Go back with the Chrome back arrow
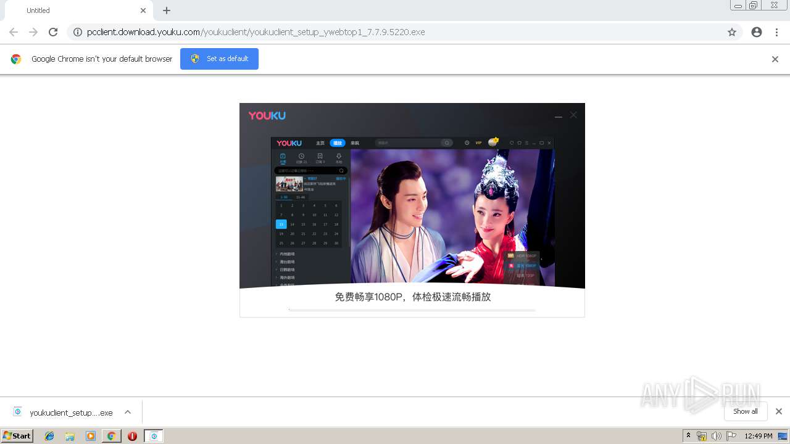This screenshot has width=790, height=444. [14, 32]
